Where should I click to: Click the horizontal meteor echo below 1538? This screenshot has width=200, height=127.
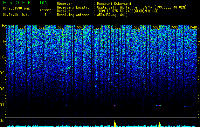pos(159,105)
